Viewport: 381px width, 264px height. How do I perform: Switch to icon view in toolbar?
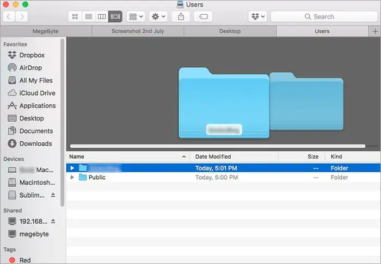[75, 17]
